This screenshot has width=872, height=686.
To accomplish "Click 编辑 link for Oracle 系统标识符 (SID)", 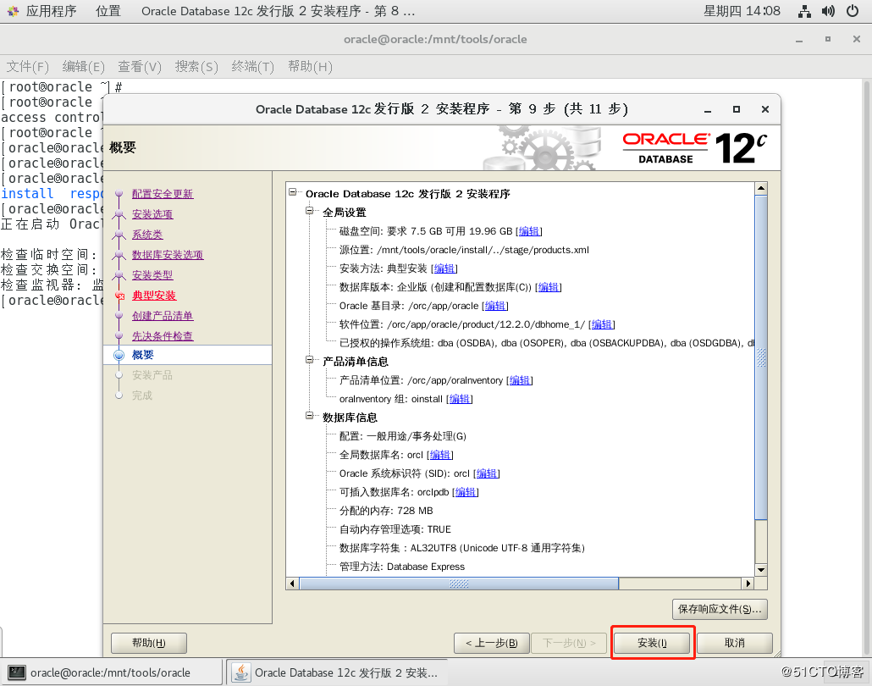I will (x=487, y=473).
